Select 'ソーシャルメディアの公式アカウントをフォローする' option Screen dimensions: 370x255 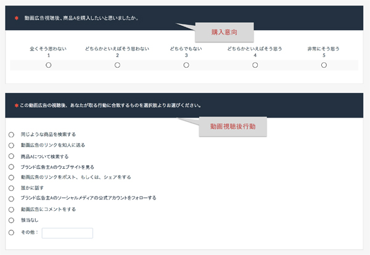click(11, 198)
